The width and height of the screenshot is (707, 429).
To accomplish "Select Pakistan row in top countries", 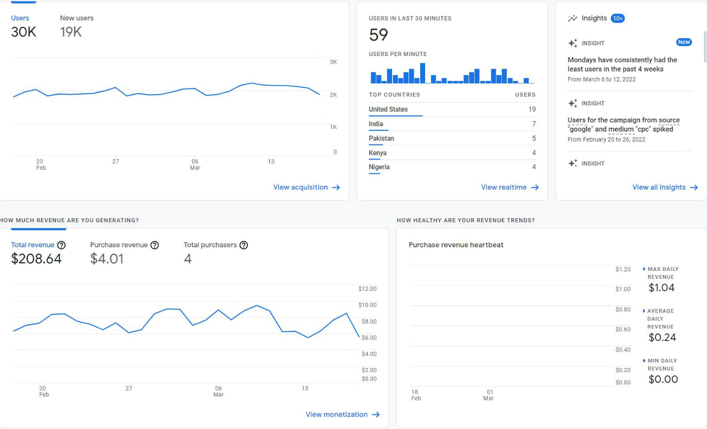I will coord(452,138).
